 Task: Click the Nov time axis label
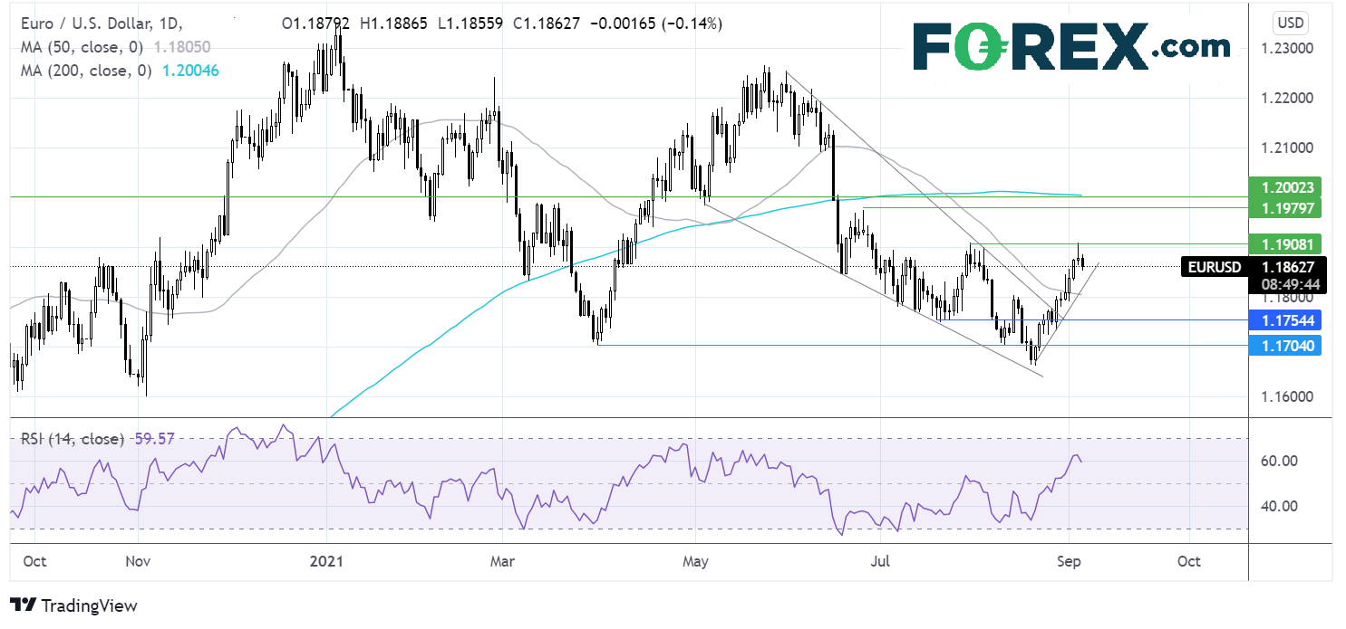(x=137, y=561)
